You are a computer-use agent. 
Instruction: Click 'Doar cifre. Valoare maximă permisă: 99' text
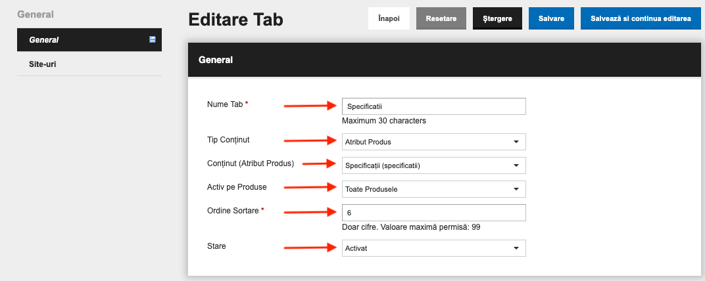[x=411, y=227]
